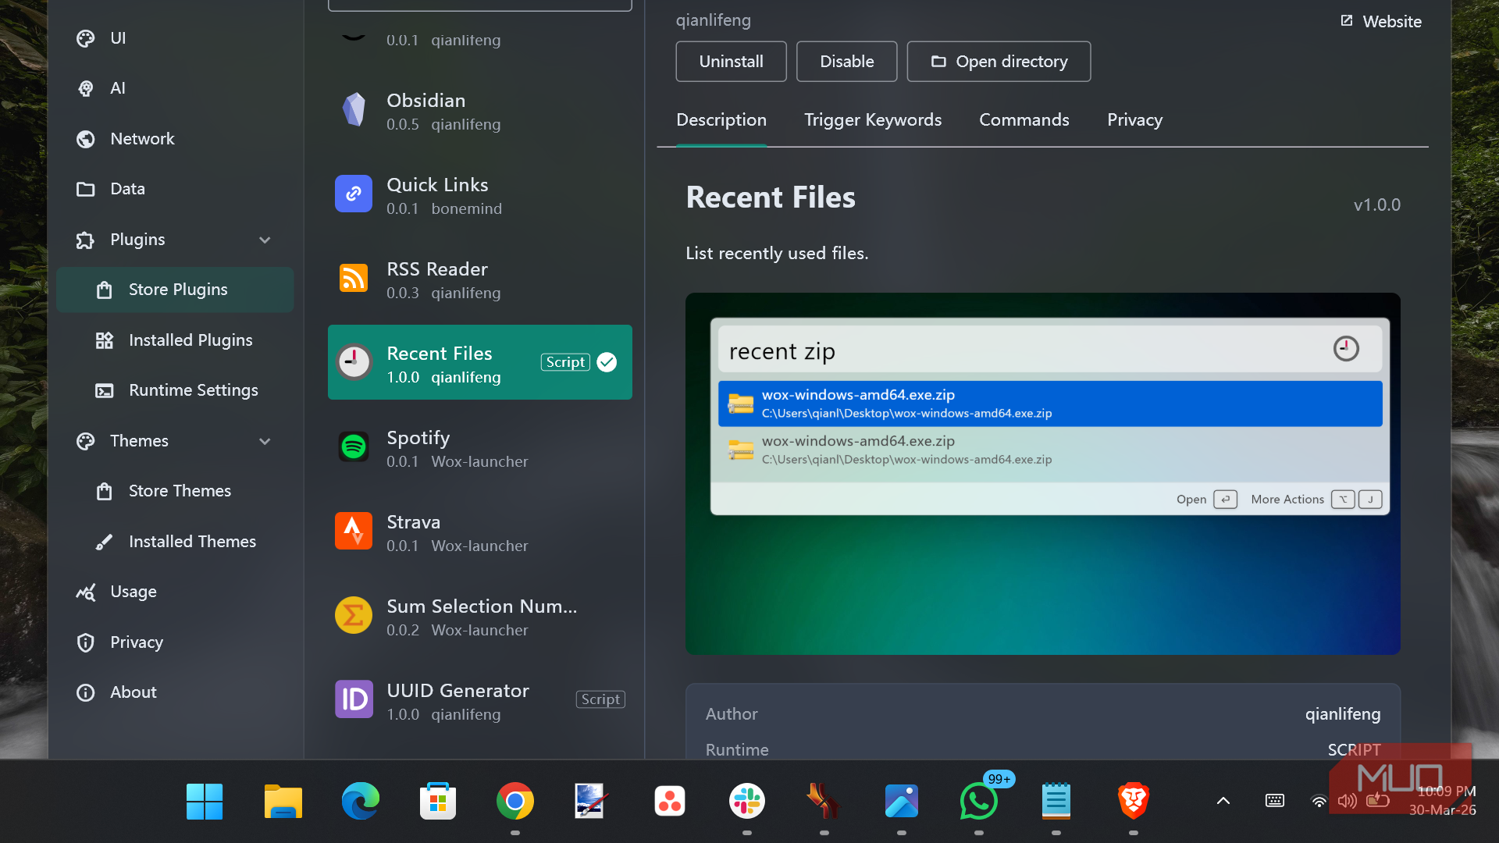This screenshot has width=1499, height=843.
Task: Select the Spotify plugin icon
Action: pos(354,446)
